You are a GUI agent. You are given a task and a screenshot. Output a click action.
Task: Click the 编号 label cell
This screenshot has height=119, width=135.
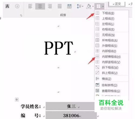[31, 115]
